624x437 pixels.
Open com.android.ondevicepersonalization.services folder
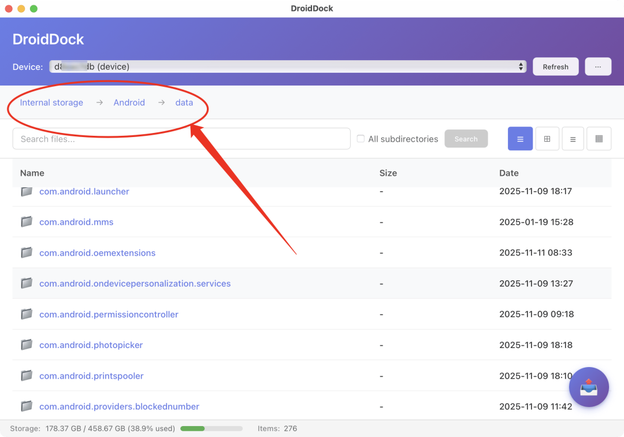(135, 283)
